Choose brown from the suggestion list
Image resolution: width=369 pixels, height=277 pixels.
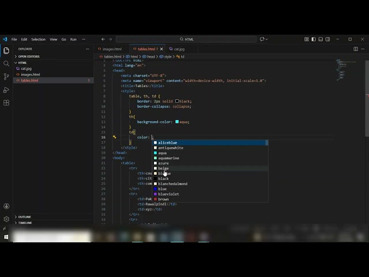210,199
